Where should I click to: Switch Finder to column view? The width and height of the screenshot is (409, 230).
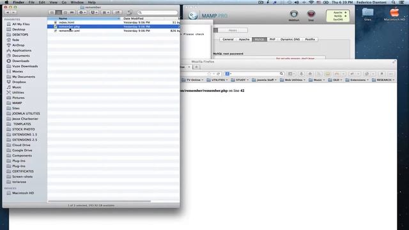(x=65, y=13)
